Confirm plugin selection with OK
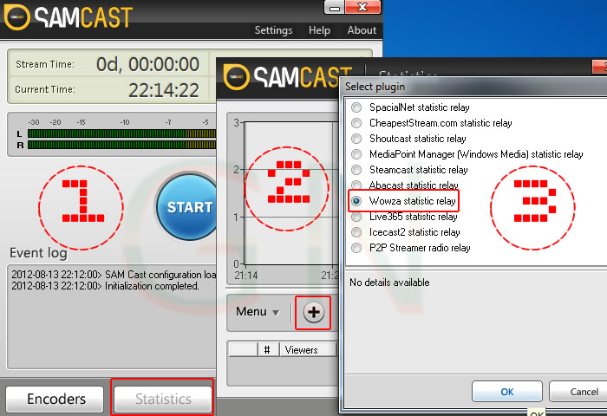The height and width of the screenshot is (416, 607). pyautogui.click(x=507, y=392)
